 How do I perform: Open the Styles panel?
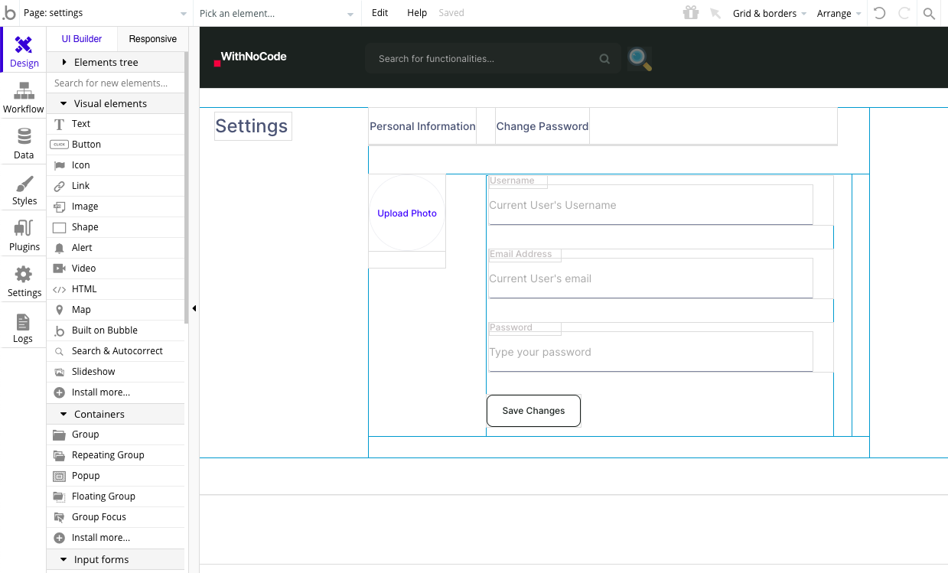coord(23,190)
